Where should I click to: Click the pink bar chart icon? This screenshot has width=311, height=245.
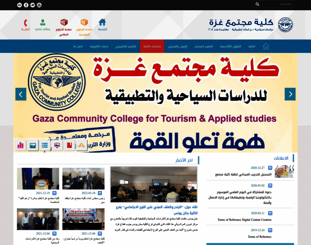tap(20, 145)
